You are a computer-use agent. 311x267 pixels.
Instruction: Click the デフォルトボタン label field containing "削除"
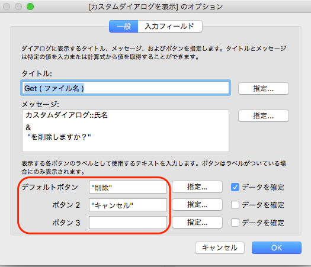coord(128,187)
